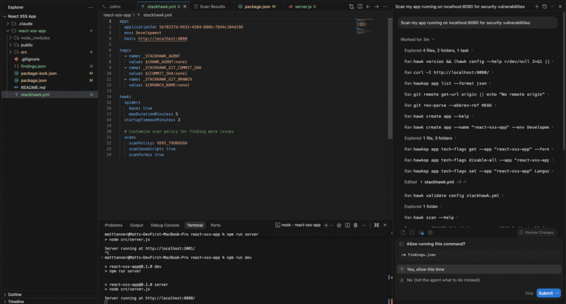Click the circular globe icon above prompt
566x304 pixels.
(430, 233)
